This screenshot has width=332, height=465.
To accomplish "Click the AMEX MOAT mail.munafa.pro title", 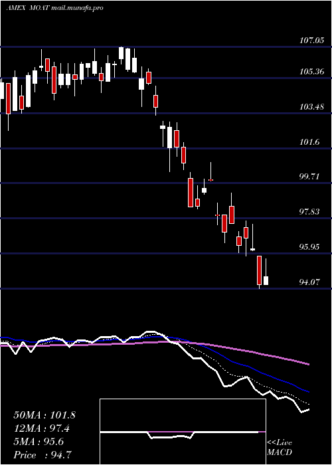I will (x=55, y=8).
